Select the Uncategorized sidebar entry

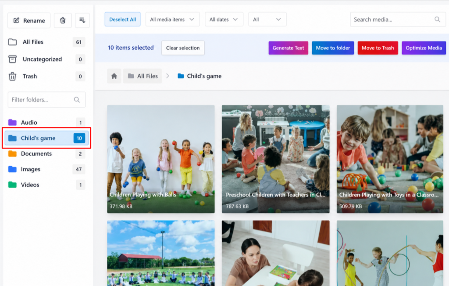pyautogui.click(x=46, y=59)
